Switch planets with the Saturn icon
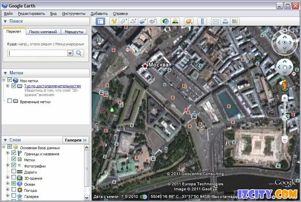301x202 pixels. click(x=189, y=21)
